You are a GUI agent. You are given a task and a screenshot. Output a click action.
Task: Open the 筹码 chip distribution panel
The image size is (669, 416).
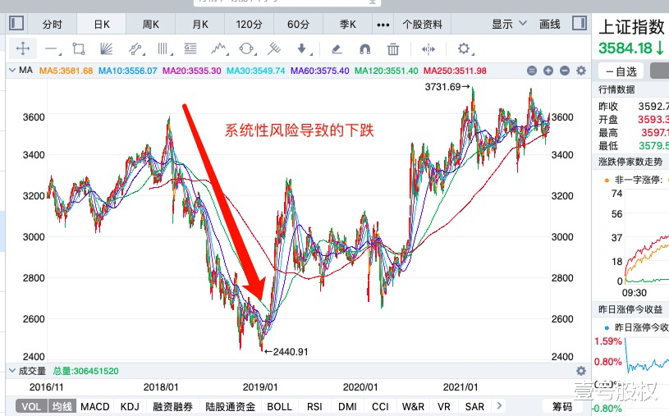pos(562,407)
